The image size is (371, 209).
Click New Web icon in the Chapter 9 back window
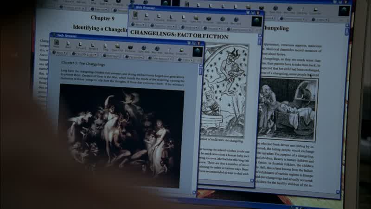point(289,10)
